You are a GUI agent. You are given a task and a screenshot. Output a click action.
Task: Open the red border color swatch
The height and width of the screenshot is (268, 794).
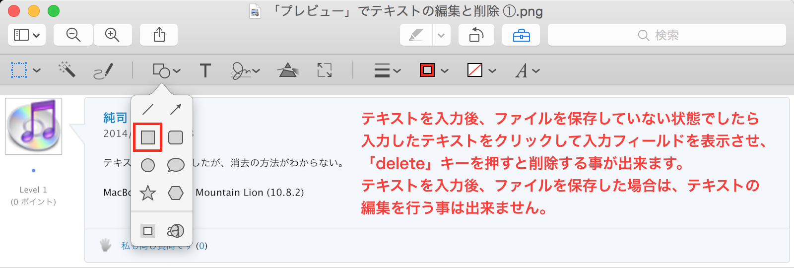pyautogui.click(x=427, y=70)
